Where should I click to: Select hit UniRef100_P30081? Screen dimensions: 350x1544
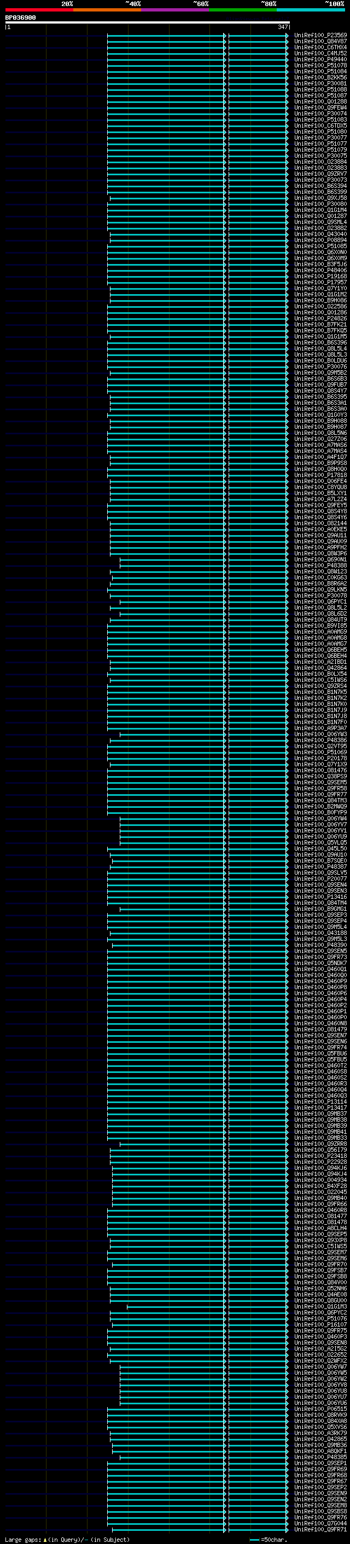click(320, 83)
